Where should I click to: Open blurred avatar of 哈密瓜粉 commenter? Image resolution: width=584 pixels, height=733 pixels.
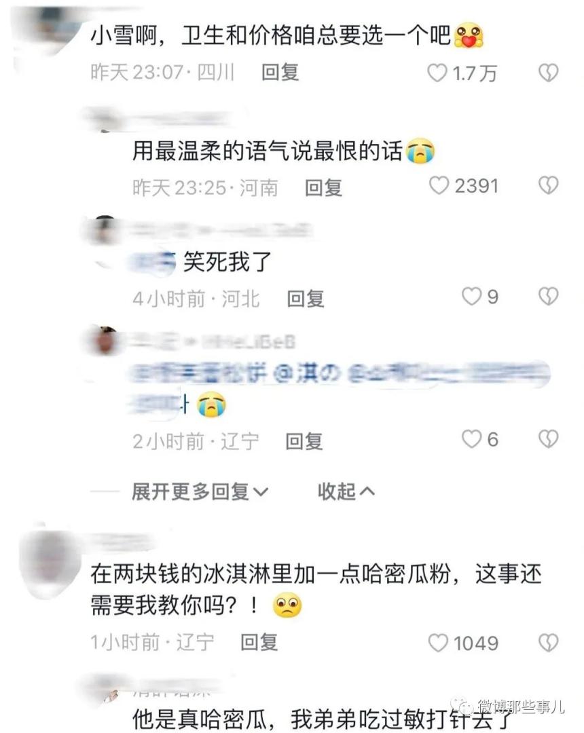(x=49, y=563)
